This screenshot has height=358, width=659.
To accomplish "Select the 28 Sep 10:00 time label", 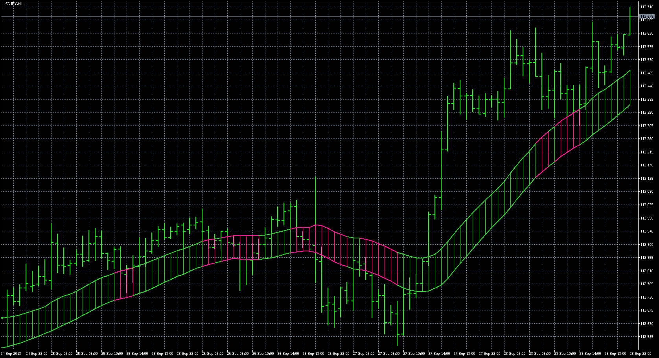I will pyautogui.click(x=565, y=354).
